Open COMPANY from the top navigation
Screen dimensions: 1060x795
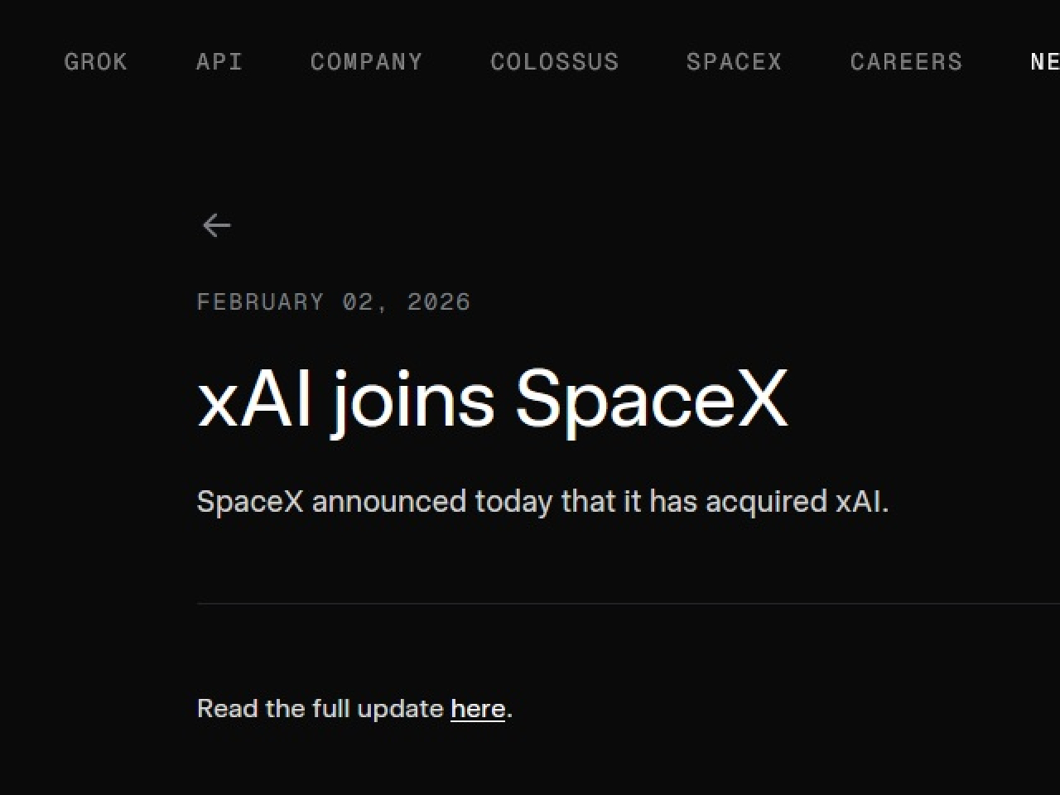point(366,61)
